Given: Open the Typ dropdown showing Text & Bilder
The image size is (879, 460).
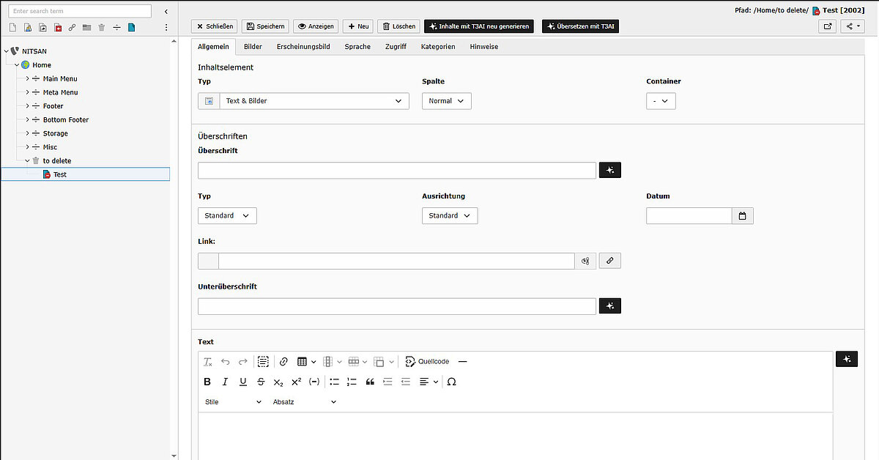Looking at the screenshot, I should (314, 100).
